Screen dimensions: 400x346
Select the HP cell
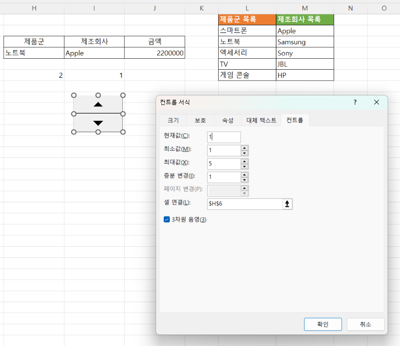[305, 75]
